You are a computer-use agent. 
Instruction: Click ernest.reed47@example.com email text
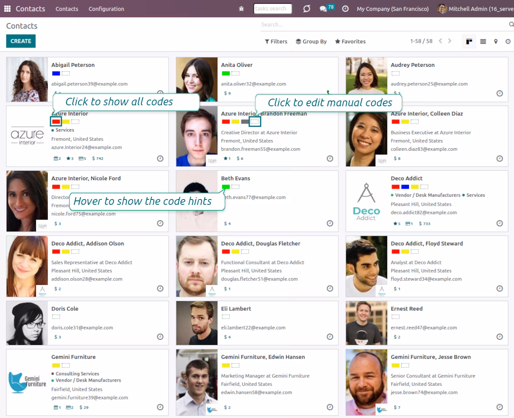point(424,328)
